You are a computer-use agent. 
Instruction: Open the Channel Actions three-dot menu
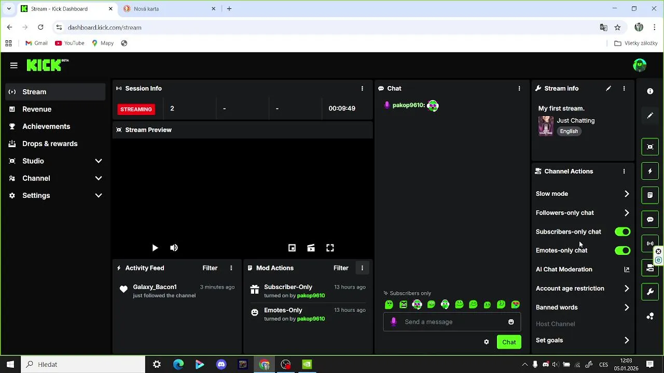point(624,171)
